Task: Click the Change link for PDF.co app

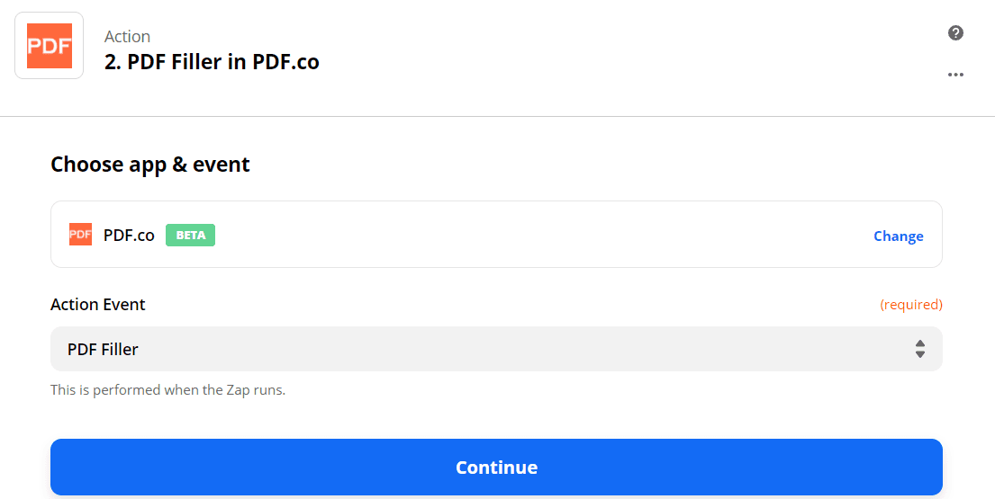Action: point(898,236)
